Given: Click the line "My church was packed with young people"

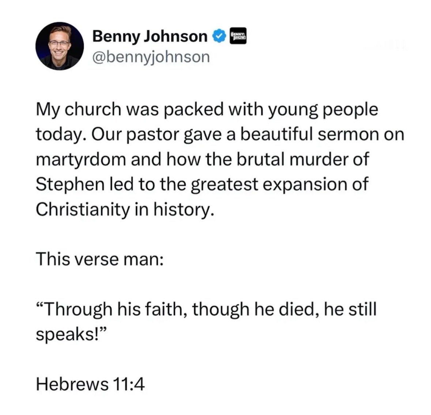Looking at the screenshot, I should [x=207, y=110].
